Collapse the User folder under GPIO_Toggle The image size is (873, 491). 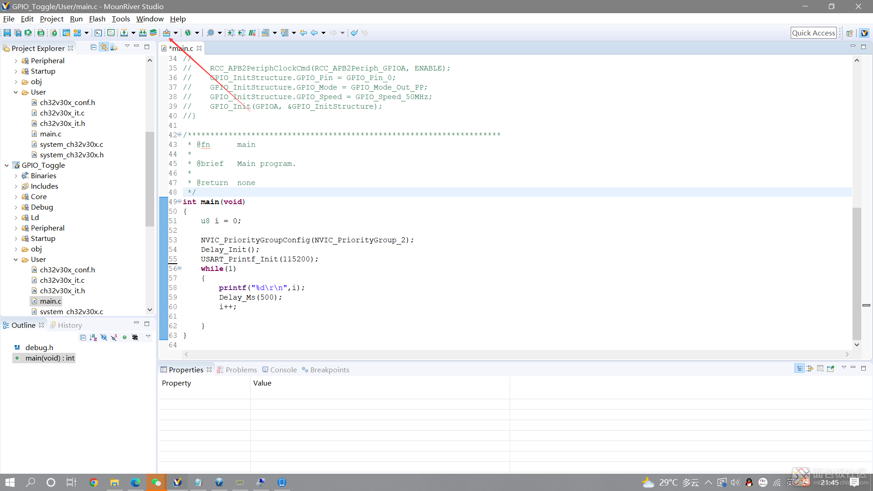pyautogui.click(x=16, y=260)
